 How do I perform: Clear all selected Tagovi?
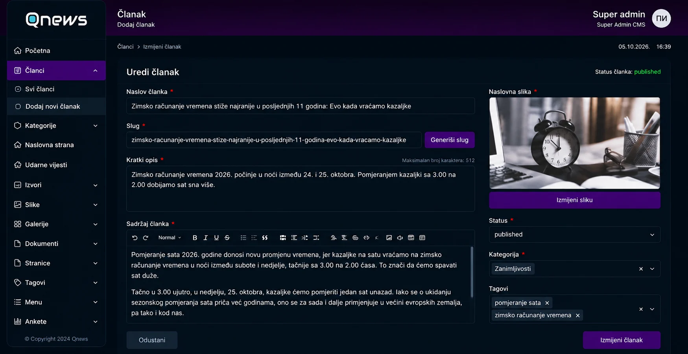pos(641,309)
